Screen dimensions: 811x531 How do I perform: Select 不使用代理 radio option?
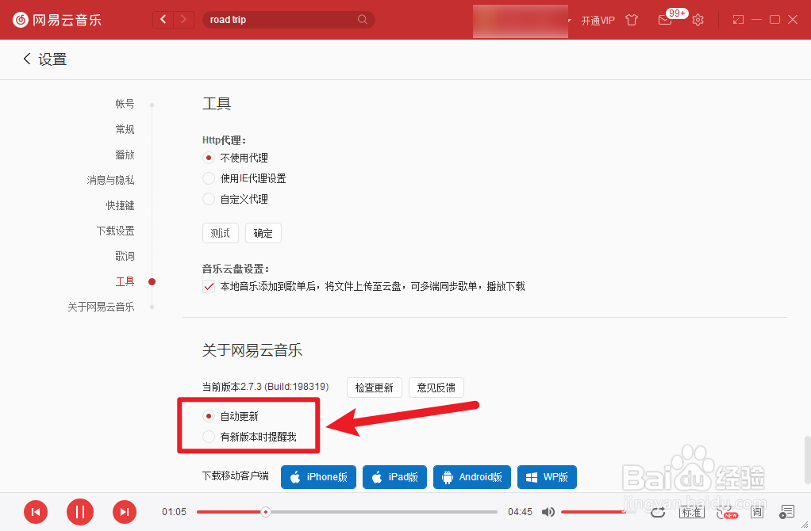click(209, 158)
